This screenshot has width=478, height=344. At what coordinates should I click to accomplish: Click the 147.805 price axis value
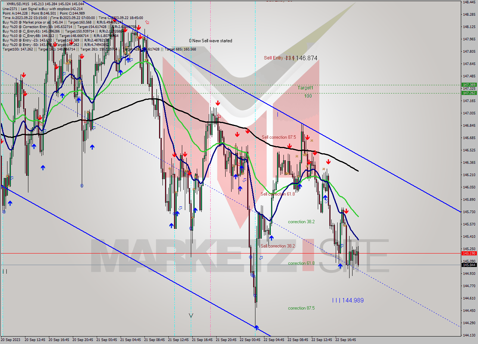point(469,51)
